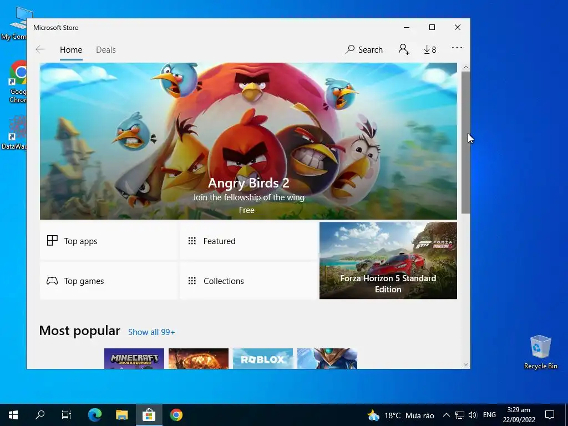Screen dimensions: 568x426
Task: Open Top games tile
Action: click(x=108, y=281)
